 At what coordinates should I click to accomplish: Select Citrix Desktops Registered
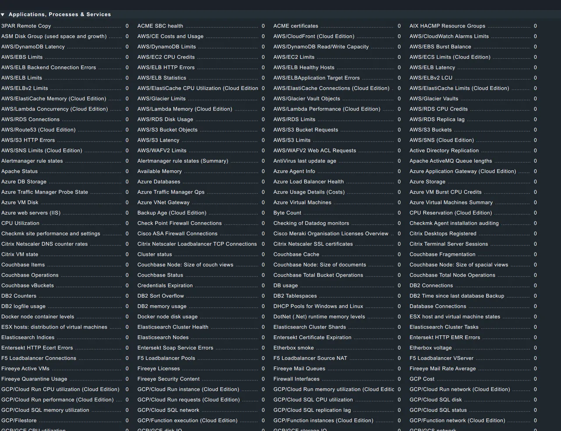[443, 234]
